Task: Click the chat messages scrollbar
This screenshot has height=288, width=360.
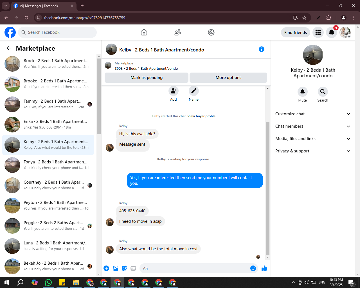Action: pyautogui.click(x=267, y=188)
